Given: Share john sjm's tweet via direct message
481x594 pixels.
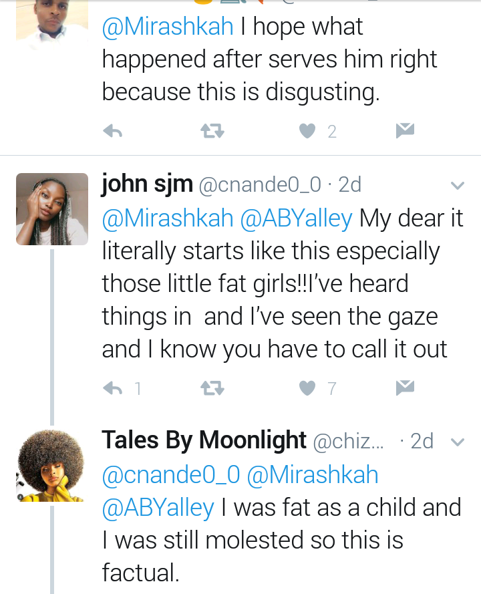Looking at the screenshot, I should pyautogui.click(x=405, y=388).
